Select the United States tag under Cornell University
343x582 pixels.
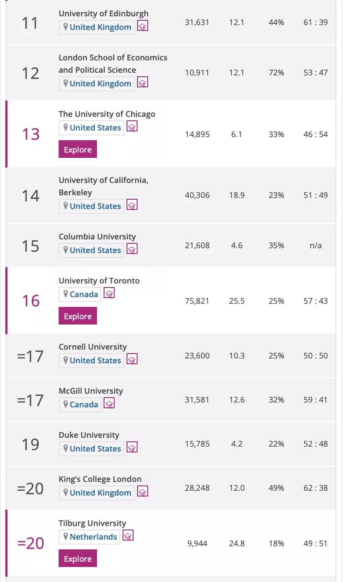(91, 360)
